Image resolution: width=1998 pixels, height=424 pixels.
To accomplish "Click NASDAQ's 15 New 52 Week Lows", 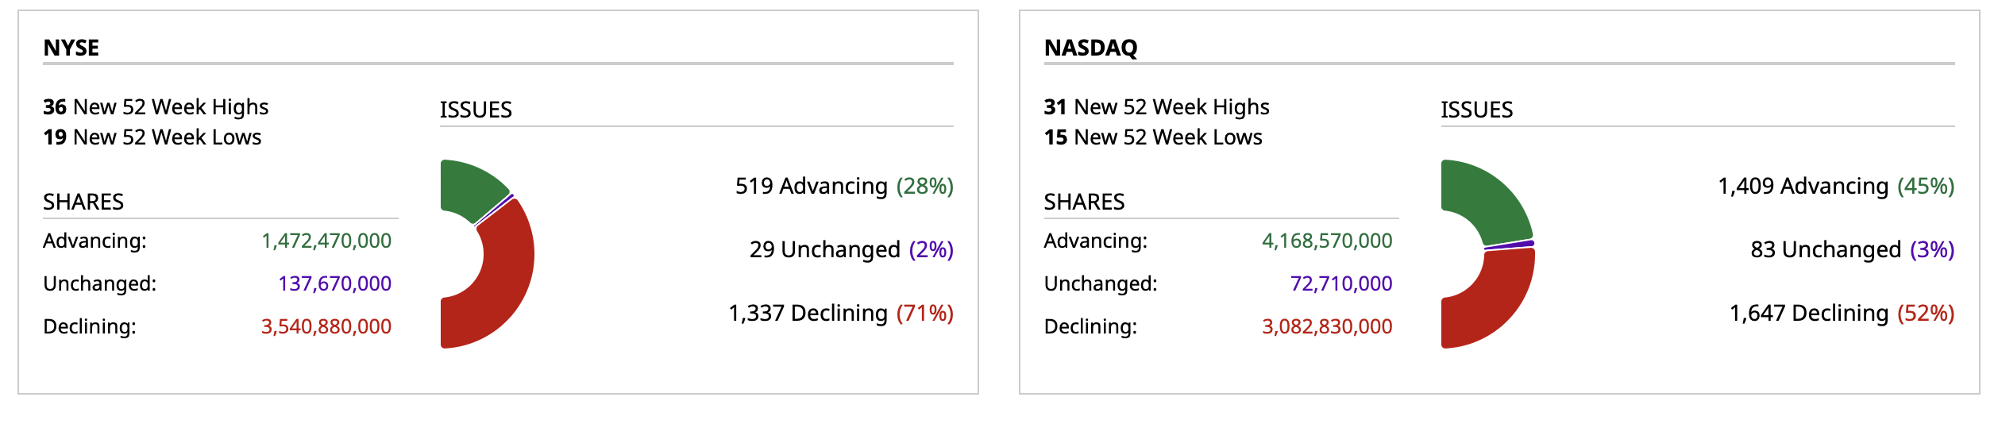I will click(1152, 137).
